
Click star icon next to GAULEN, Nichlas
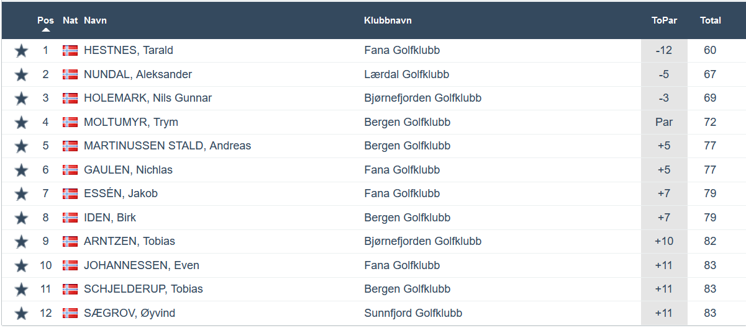tap(22, 171)
